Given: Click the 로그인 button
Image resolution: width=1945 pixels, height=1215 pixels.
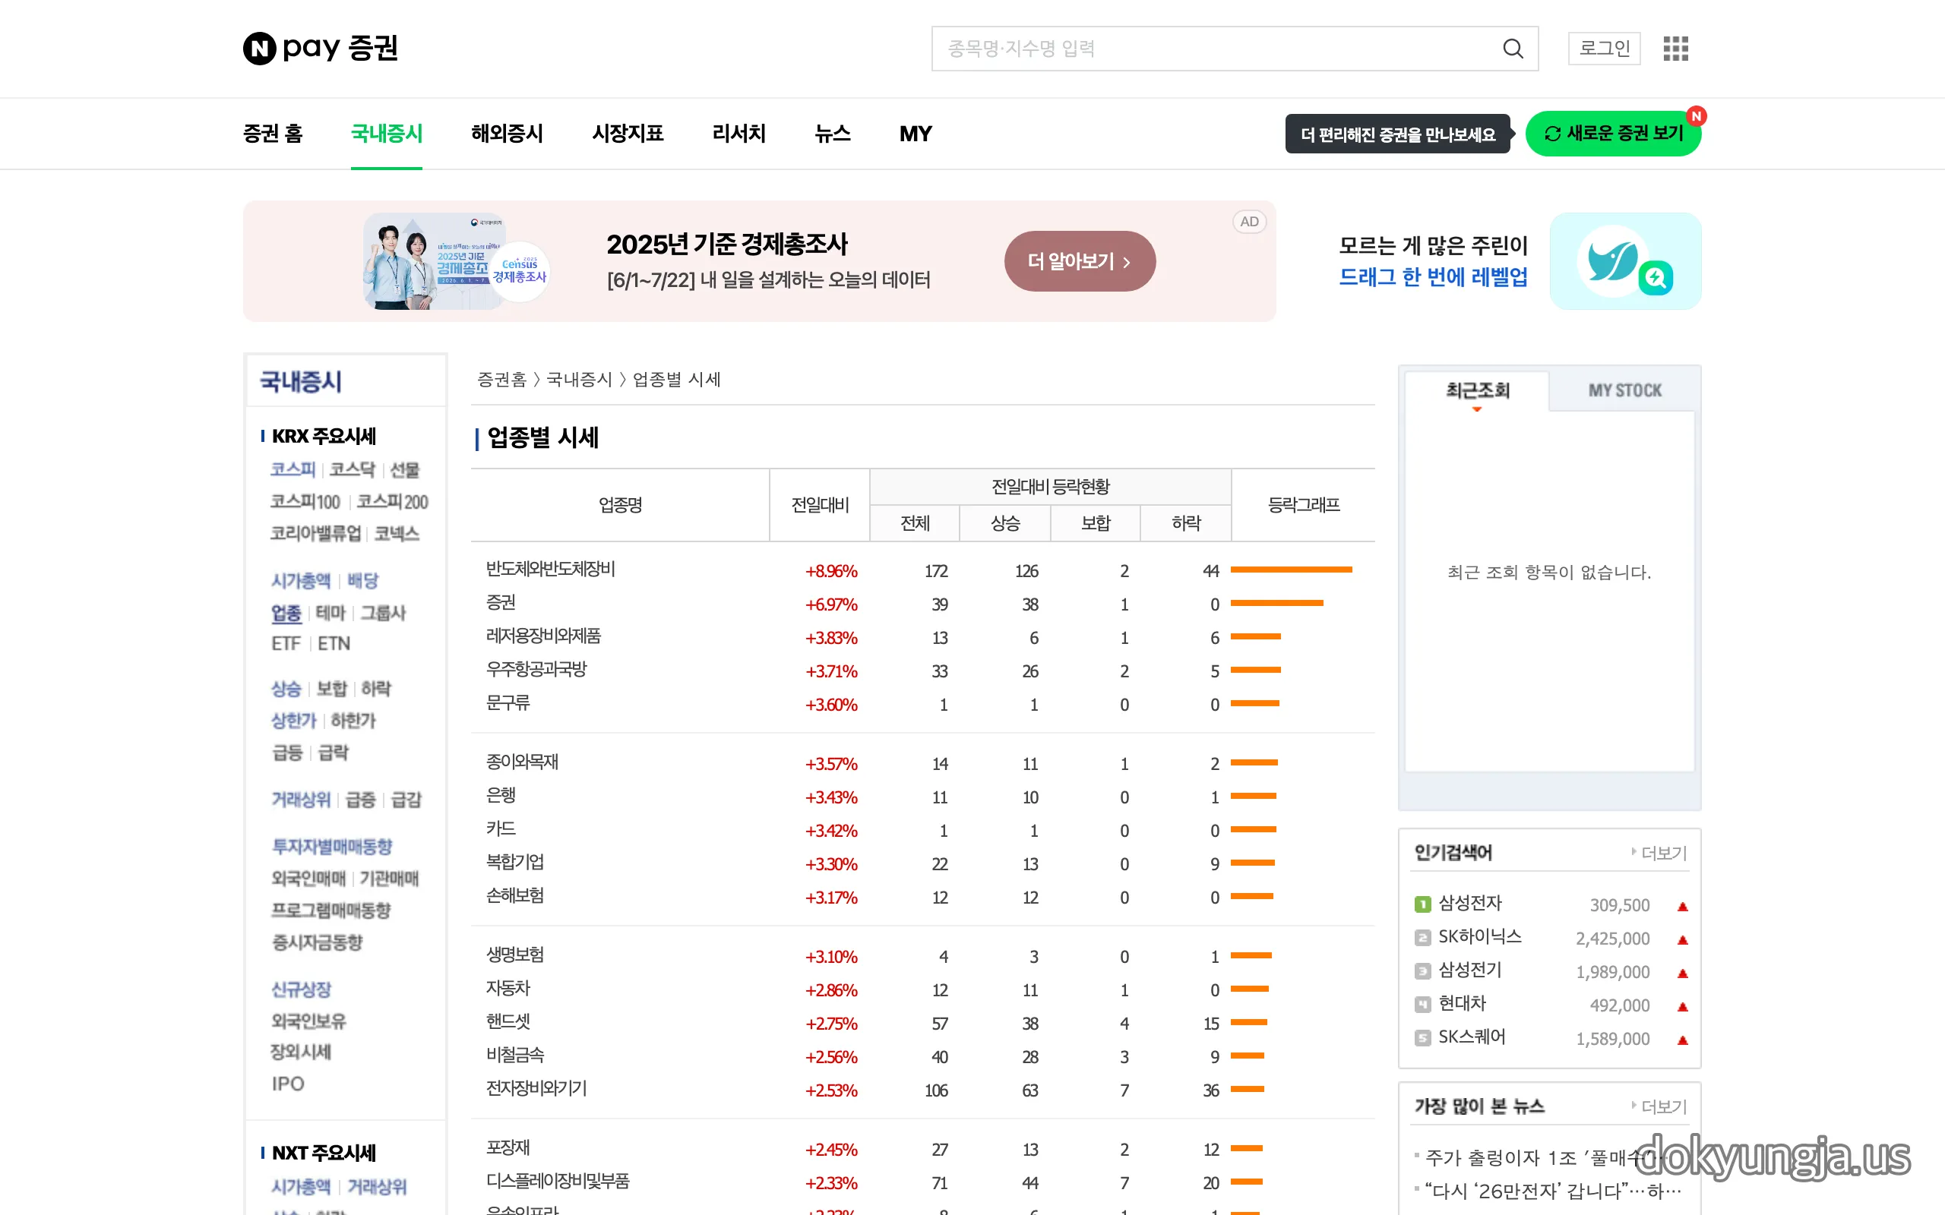Looking at the screenshot, I should point(1604,48).
